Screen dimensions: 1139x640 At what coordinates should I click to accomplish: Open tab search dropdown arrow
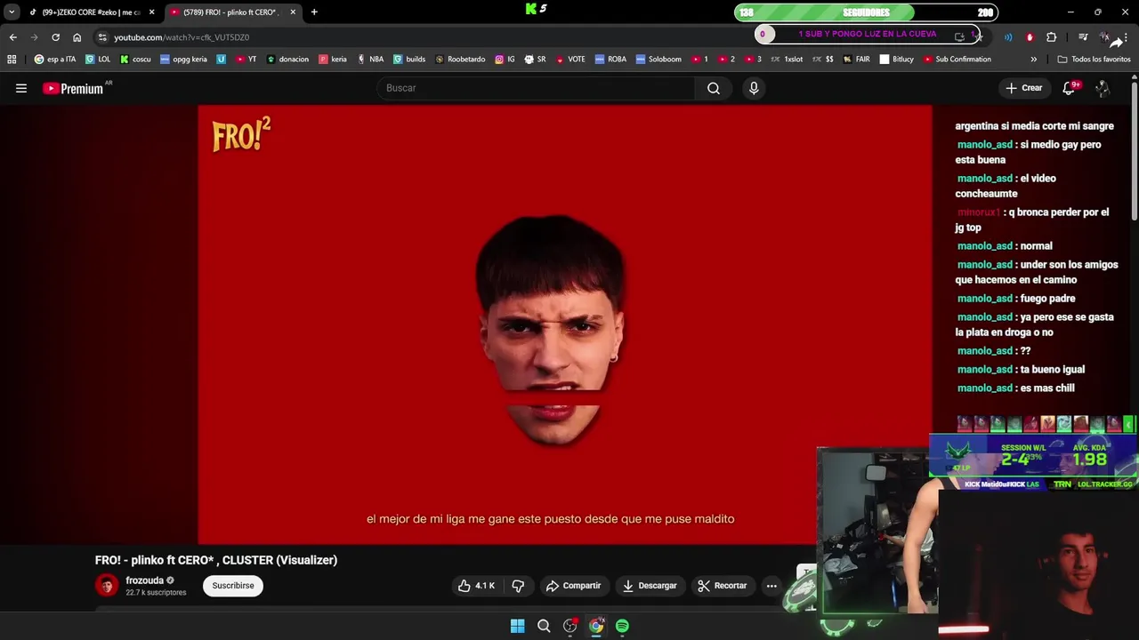click(12, 12)
